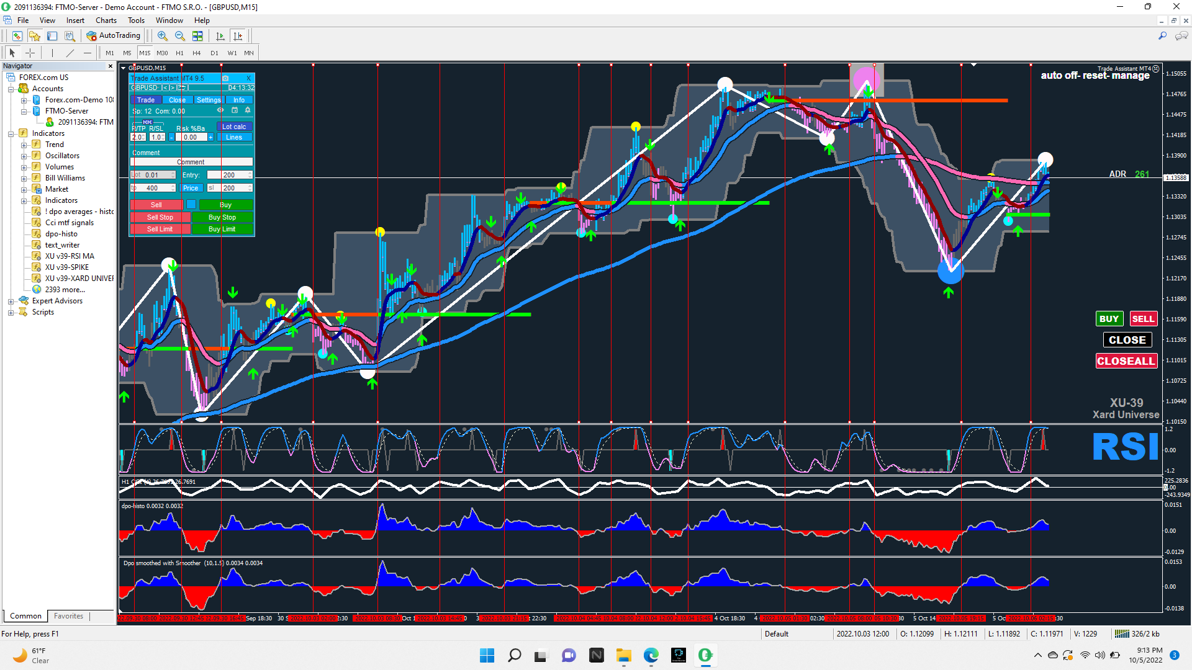Image resolution: width=1192 pixels, height=670 pixels.
Task: Select the Crosshair cursor tool
Action: 30,53
